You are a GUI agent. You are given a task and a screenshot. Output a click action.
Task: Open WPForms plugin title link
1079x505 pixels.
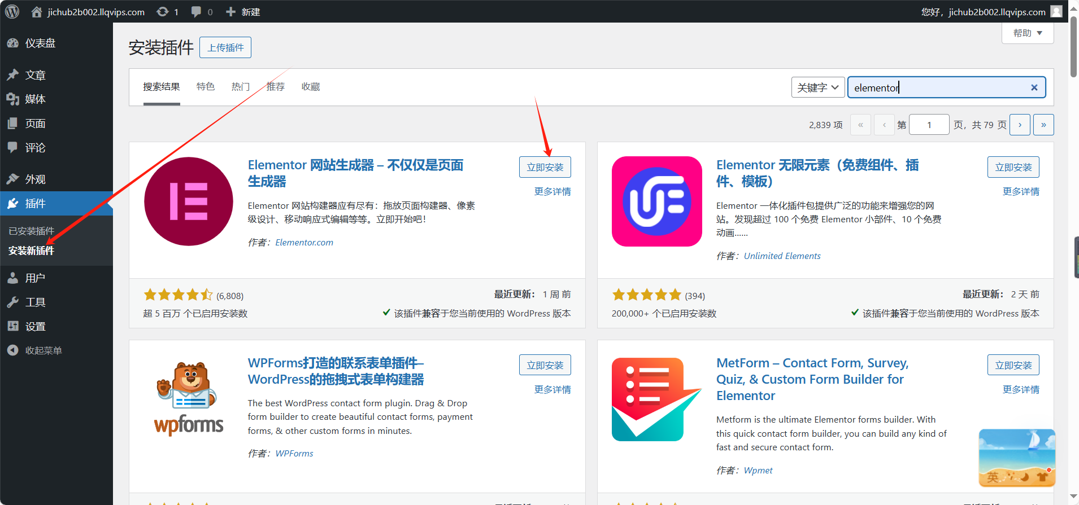336,371
